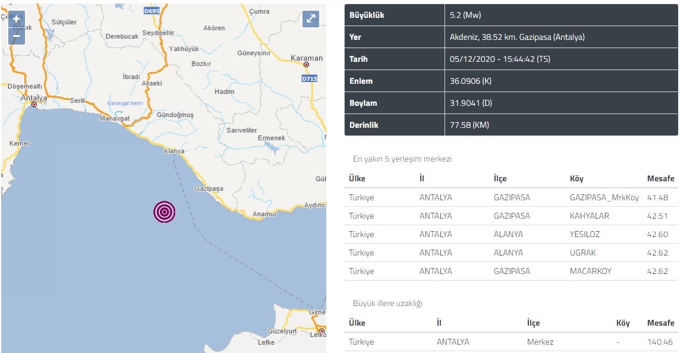This screenshot has height=353, width=684.
Task: Click the Karaman city marker dot
Action: [x=306, y=65]
